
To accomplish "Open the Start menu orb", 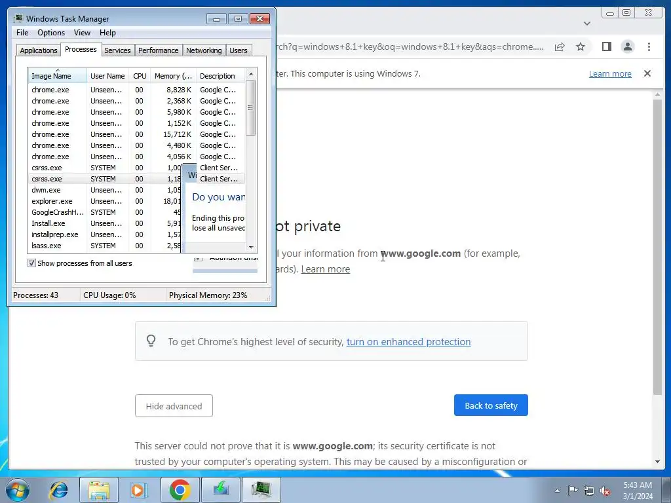I will [x=18, y=490].
